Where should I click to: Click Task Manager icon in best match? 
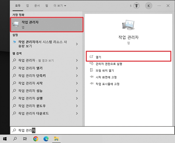[16, 24]
